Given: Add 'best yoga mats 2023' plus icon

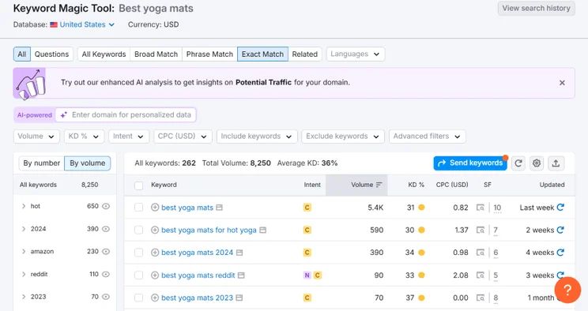Looking at the screenshot, I should coord(155,298).
